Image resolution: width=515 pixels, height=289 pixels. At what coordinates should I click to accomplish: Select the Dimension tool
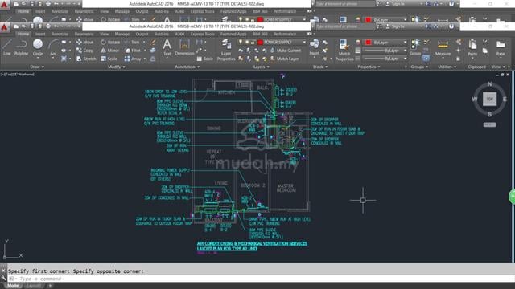[184, 47]
